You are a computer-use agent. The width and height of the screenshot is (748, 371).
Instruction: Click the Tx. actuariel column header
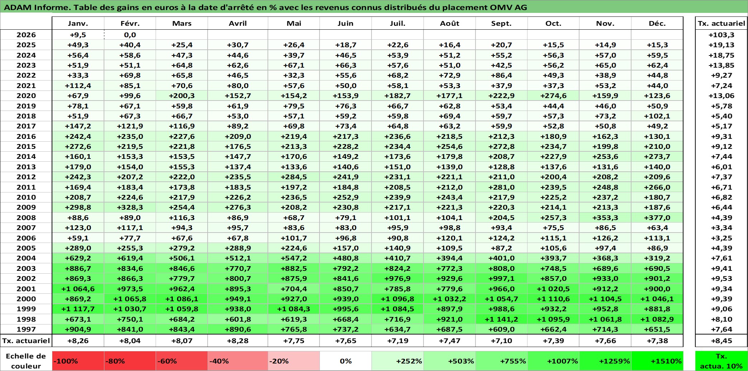click(721, 23)
